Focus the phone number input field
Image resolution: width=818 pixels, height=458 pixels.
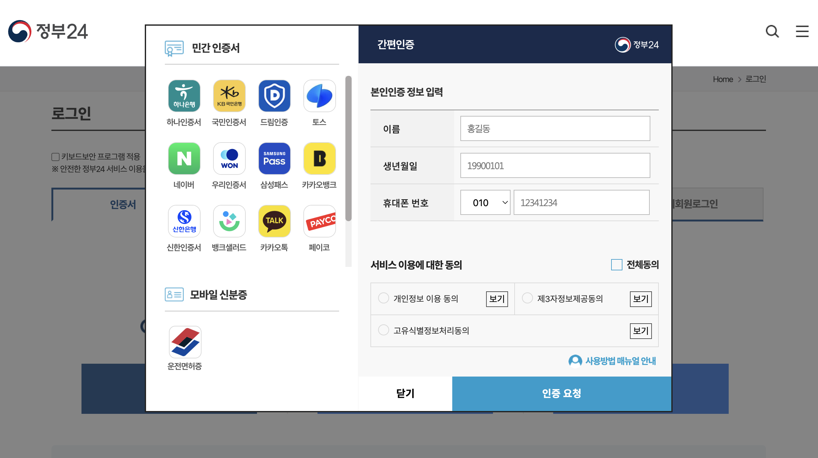pyautogui.click(x=581, y=202)
